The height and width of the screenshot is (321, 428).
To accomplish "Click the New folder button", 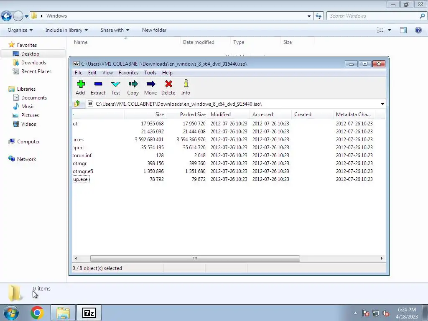I will [x=154, y=30].
